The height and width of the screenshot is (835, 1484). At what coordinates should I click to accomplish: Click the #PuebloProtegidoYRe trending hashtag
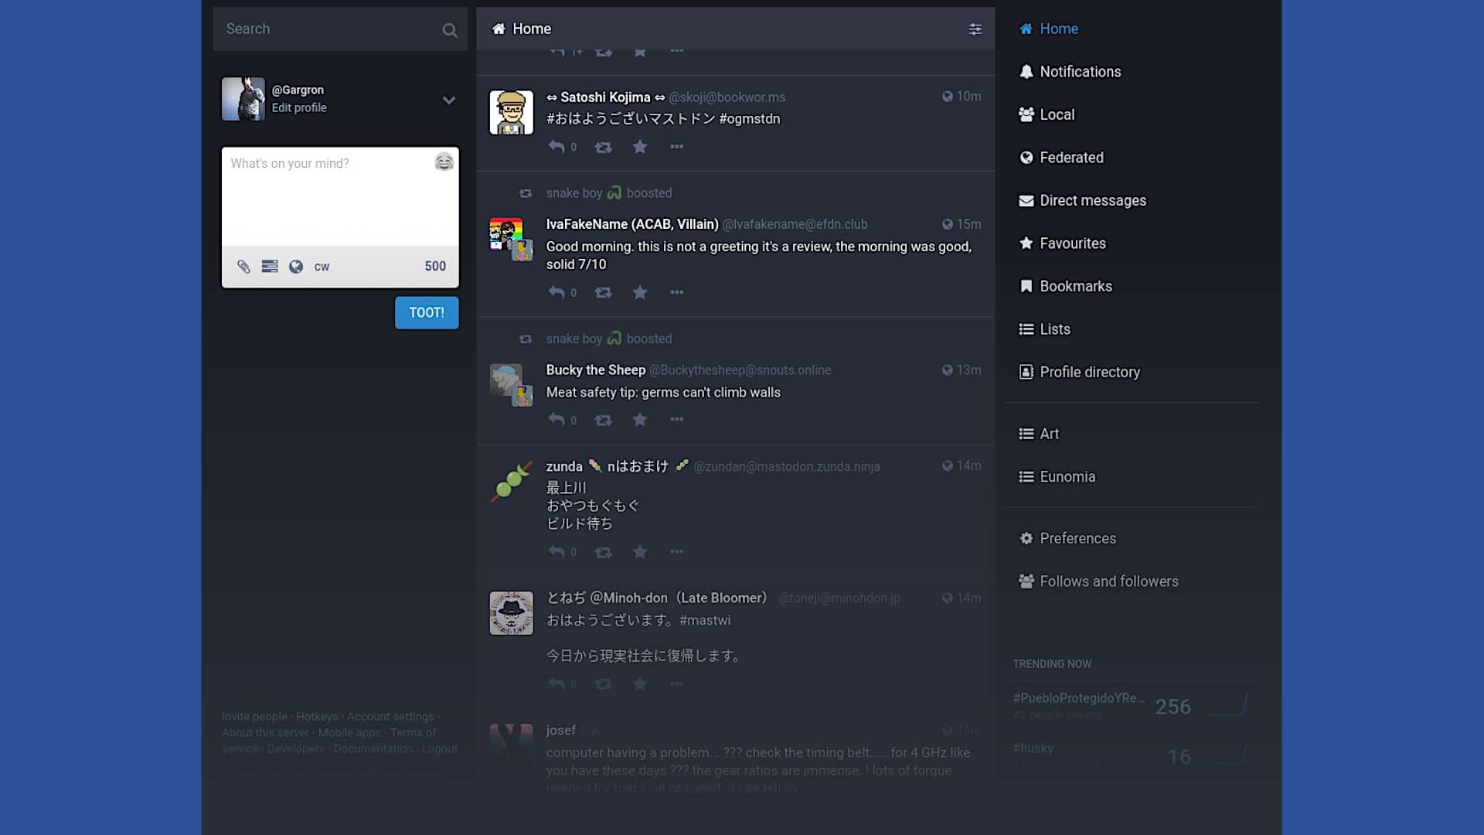[1078, 697]
